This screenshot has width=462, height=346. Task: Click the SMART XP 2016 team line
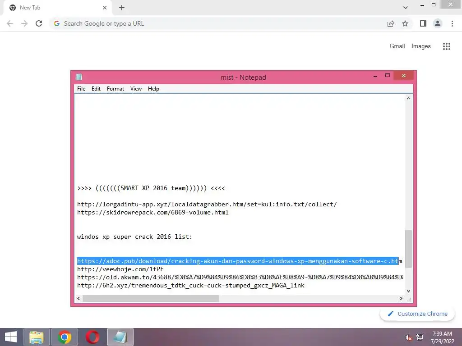tap(151, 188)
